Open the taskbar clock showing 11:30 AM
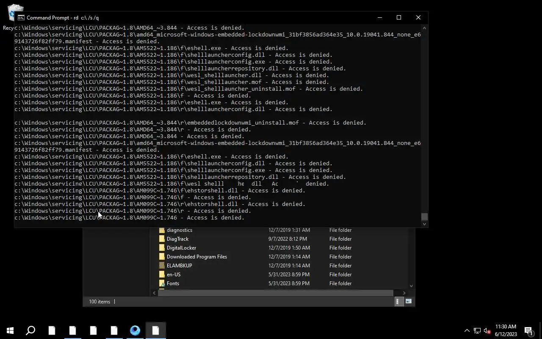This screenshot has width=542, height=339. [x=506, y=331]
